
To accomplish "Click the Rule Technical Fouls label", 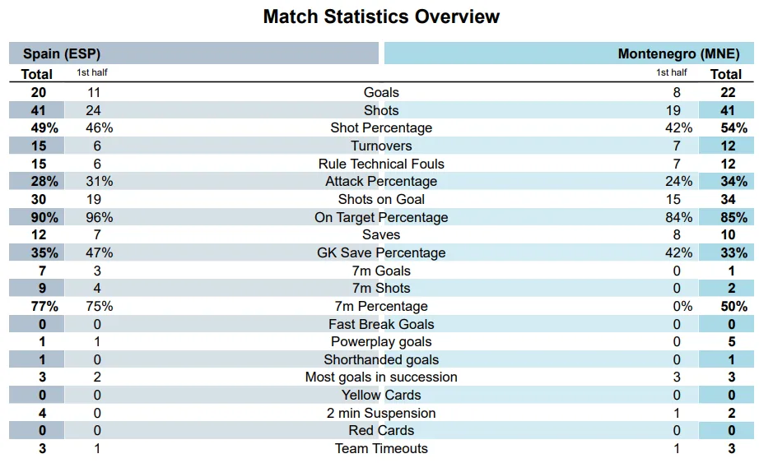I will point(381,164).
